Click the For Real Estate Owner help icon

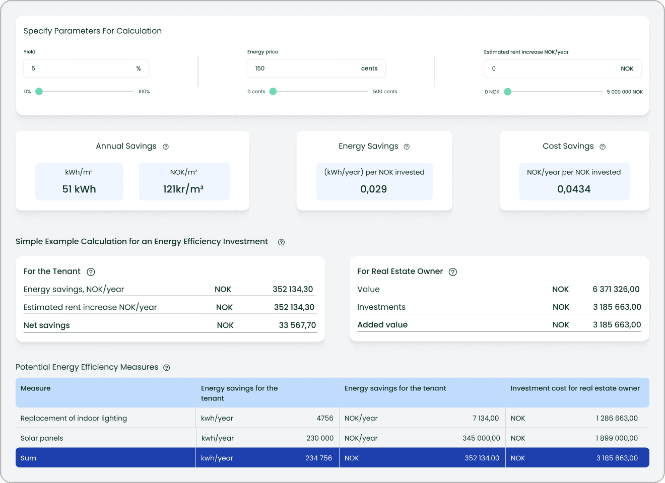(453, 272)
